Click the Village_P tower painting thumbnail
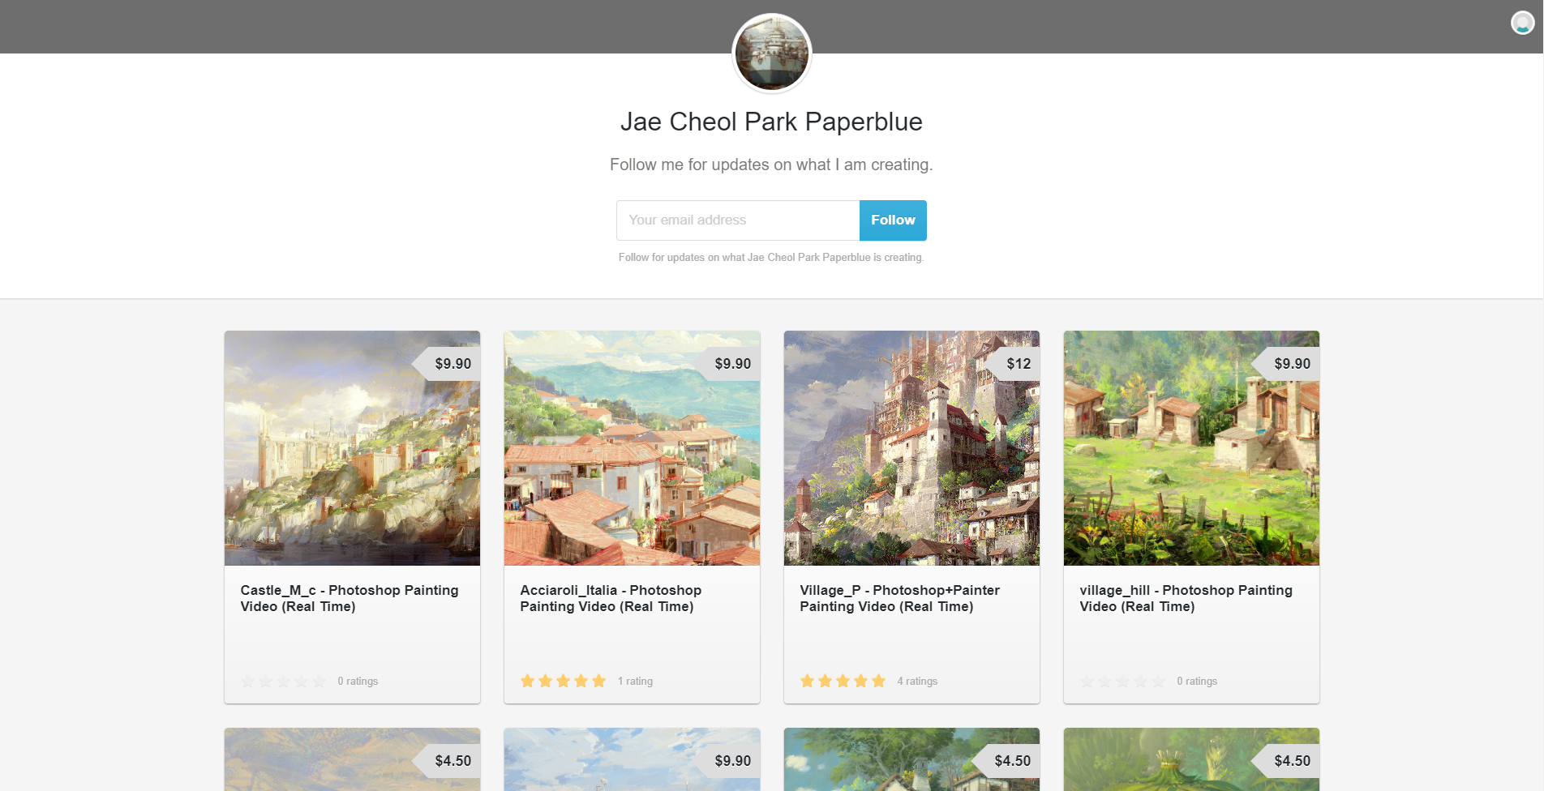The width and height of the screenshot is (1544, 791). (x=911, y=448)
